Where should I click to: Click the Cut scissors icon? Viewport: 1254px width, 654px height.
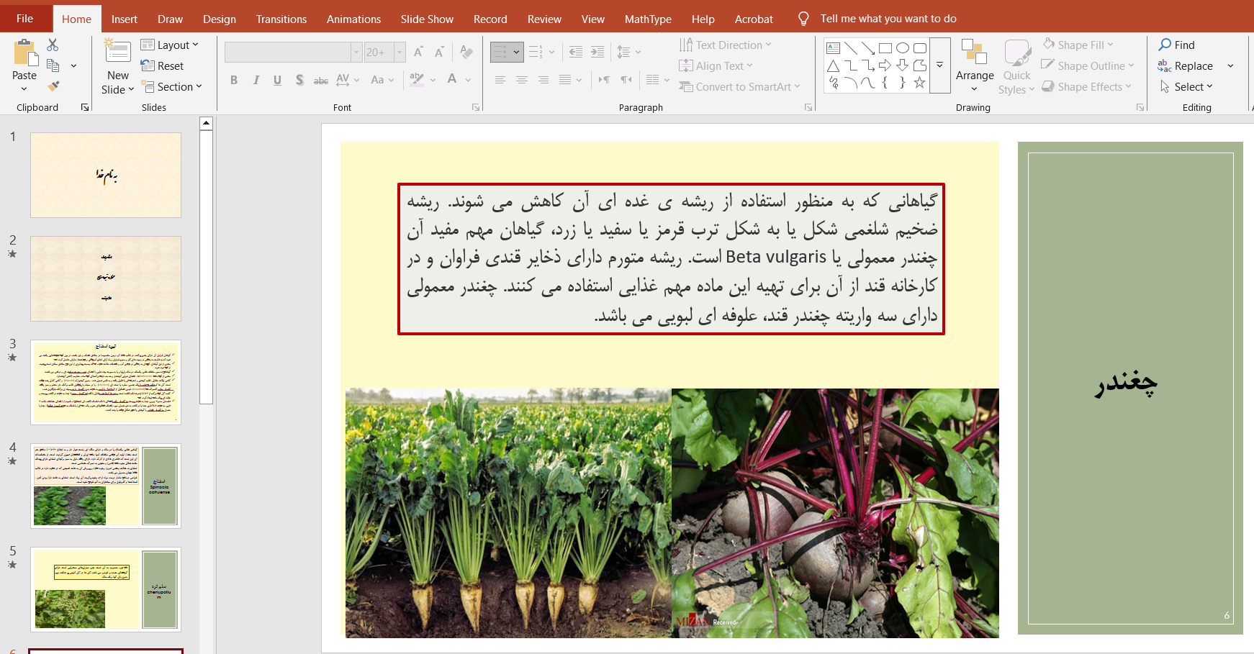(53, 45)
